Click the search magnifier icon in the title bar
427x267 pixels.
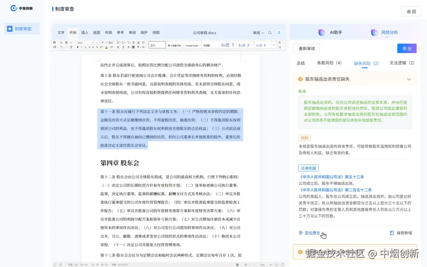coord(270,32)
